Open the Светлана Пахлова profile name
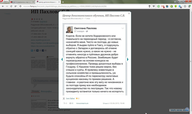192x114 pixels. (x=85, y=28)
